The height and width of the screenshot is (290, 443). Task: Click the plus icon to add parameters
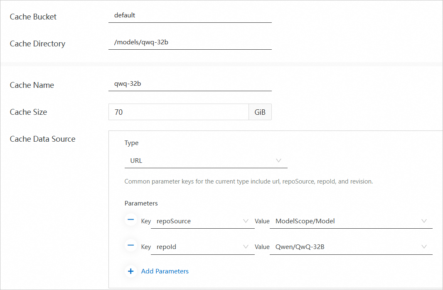coord(130,271)
